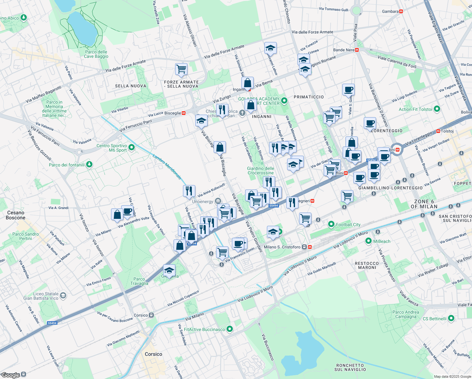Click the FitActive Buccinasco marker

pos(229,328)
